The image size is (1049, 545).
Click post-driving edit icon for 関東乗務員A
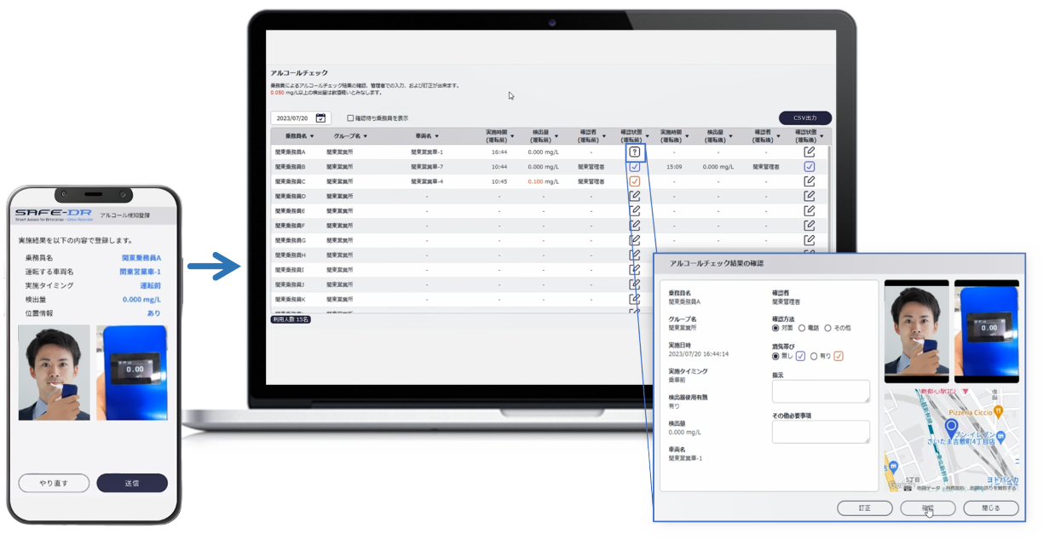[810, 152]
